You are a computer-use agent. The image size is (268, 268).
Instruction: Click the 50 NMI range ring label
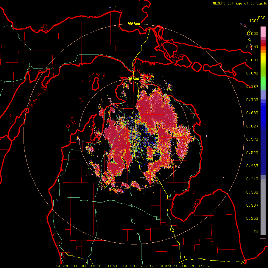(x=134, y=79)
